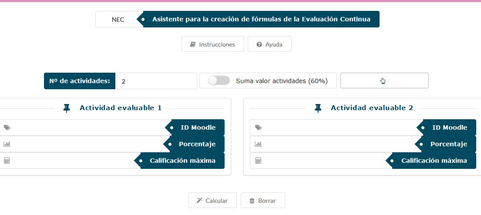Click the pushpin icon beside Actividad evaluable 1
The width and height of the screenshot is (481, 215).
67,108
